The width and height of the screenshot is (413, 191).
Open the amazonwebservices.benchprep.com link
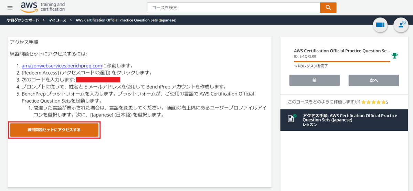click(62, 65)
